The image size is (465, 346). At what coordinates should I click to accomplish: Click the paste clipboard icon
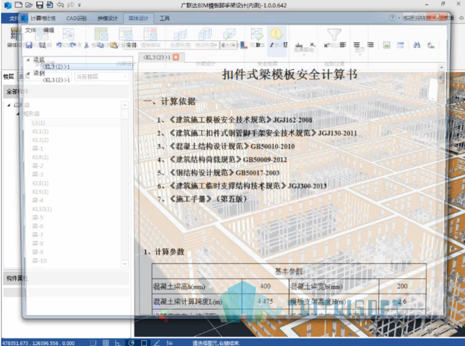pyautogui.click(x=114, y=45)
